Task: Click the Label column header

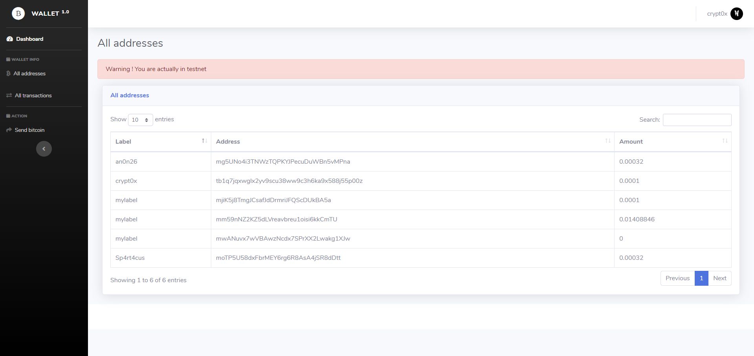Action: point(161,142)
